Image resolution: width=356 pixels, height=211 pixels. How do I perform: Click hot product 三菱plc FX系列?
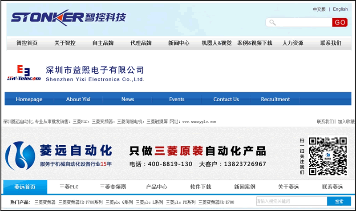point(181,202)
